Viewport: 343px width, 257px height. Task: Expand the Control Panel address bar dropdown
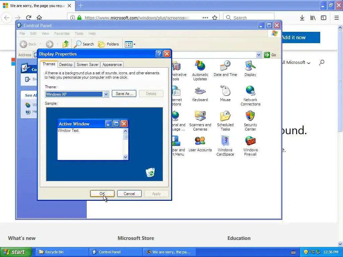(x=259, y=55)
